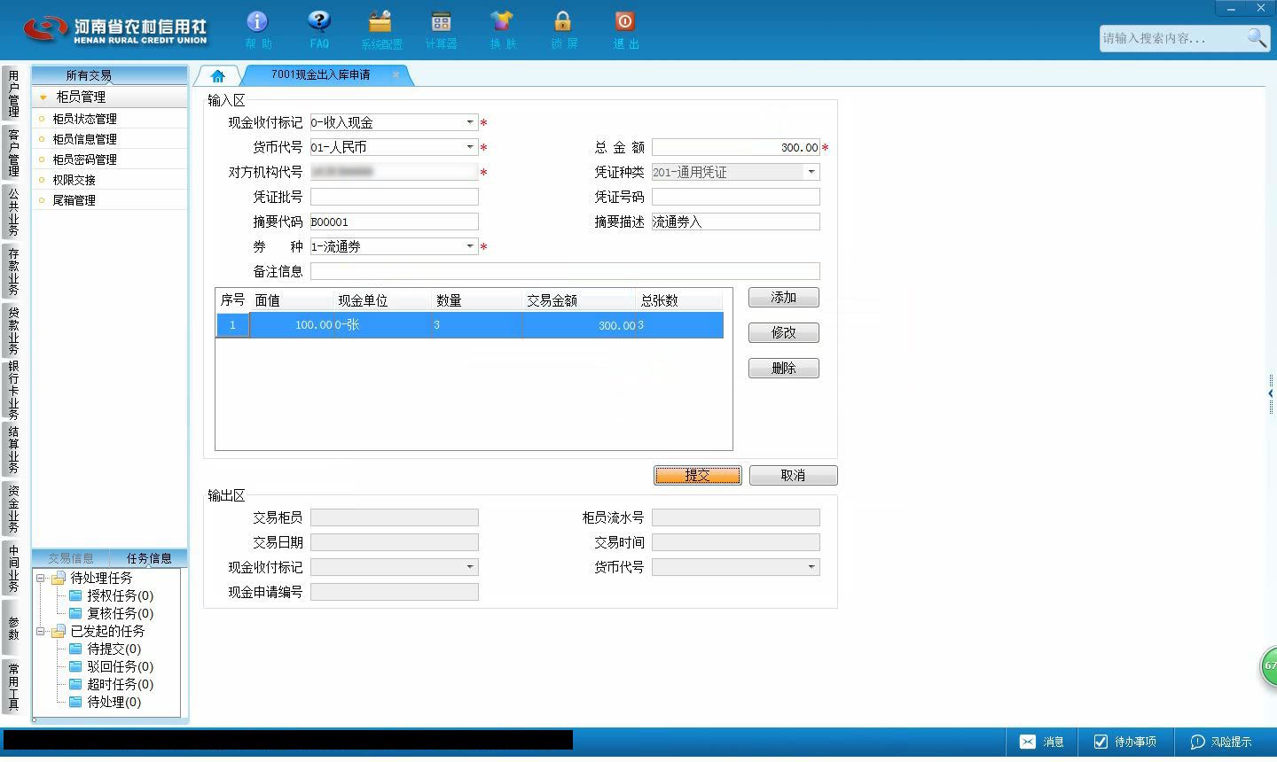
Task: Click the 摘要代码 field B00001
Action: pos(394,222)
